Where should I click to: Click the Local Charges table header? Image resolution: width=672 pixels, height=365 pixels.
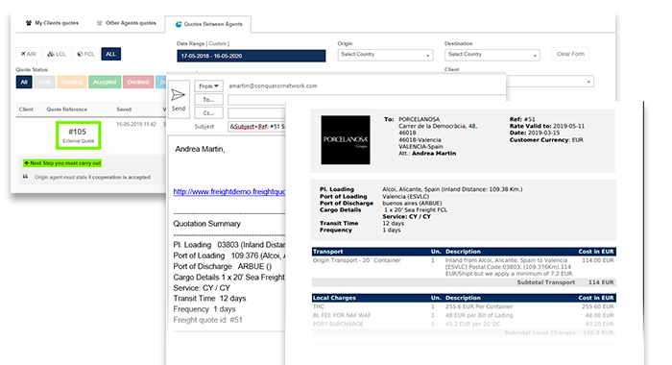point(464,298)
